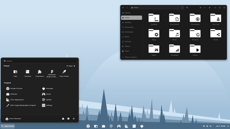The width and height of the screenshot is (230, 129).
Task: Select Videos in the Files sidebar
Action: (131, 46)
